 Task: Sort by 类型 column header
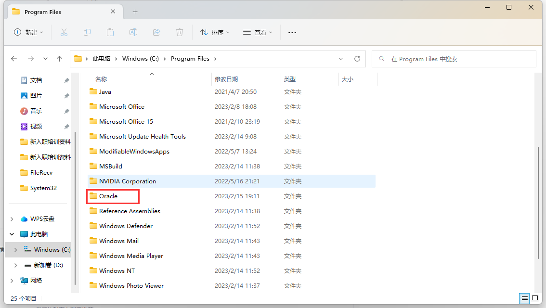(x=290, y=79)
